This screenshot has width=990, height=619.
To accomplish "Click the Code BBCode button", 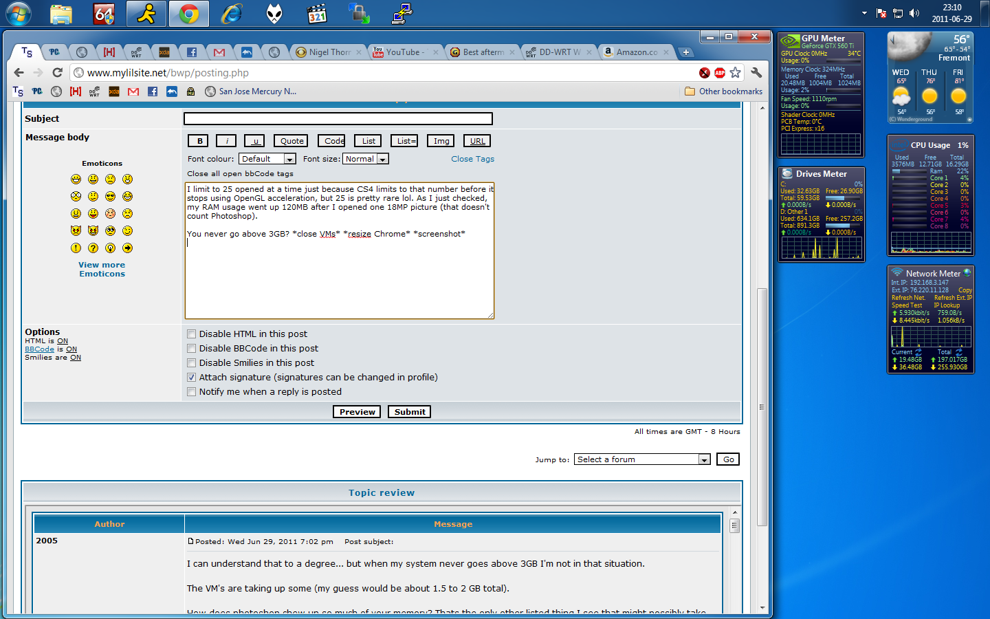I will (x=332, y=141).
